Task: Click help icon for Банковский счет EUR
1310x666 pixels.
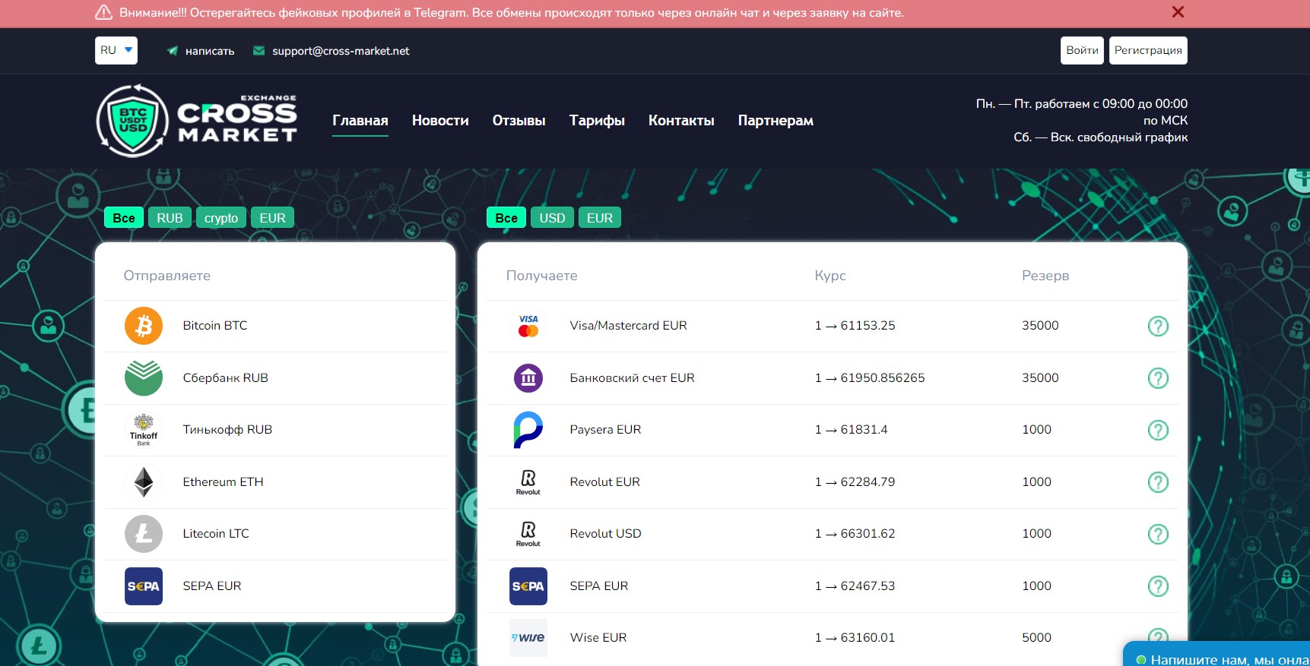Action: (1157, 378)
